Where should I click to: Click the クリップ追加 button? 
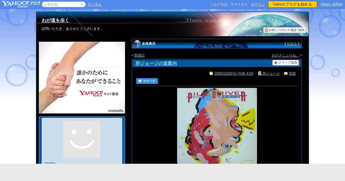click(x=285, y=63)
